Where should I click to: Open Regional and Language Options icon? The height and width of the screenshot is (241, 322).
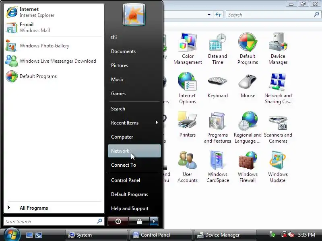pyautogui.click(x=248, y=127)
